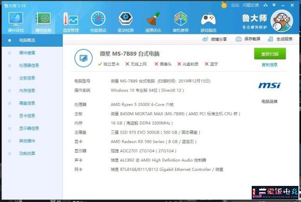Click B450M MORTAR MAX motherboard value

[175, 114]
